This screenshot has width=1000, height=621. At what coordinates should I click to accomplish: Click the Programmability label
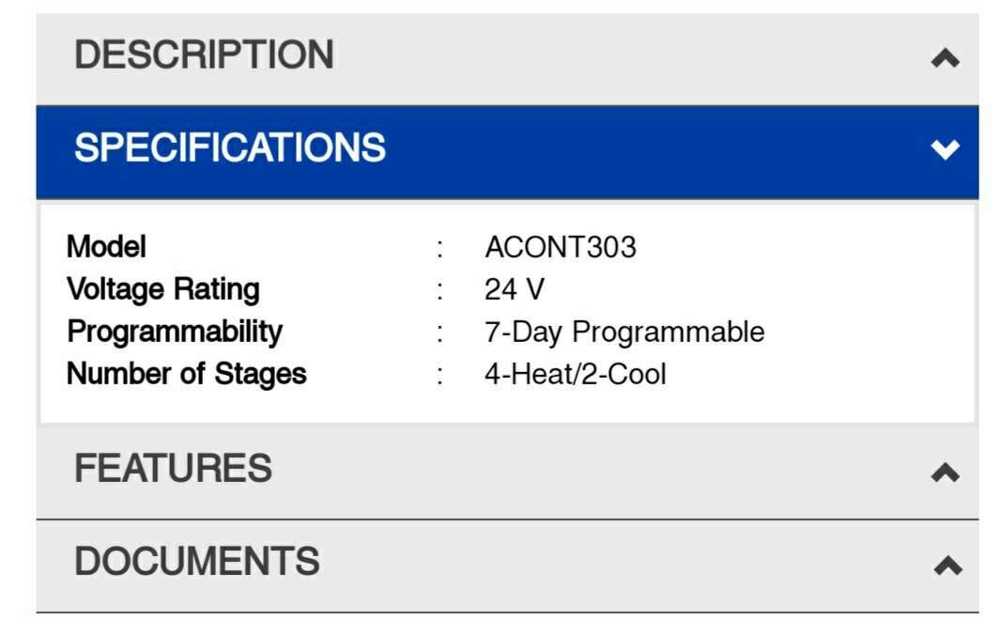174,332
